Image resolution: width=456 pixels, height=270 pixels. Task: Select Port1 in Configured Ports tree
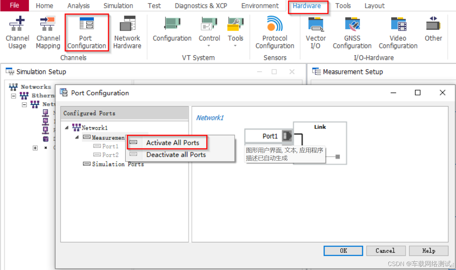coord(110,146)
